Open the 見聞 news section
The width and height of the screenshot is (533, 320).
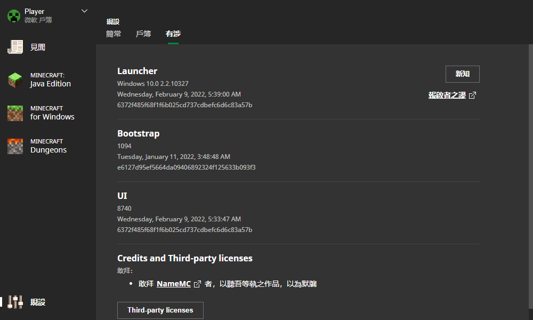point(38,47)
